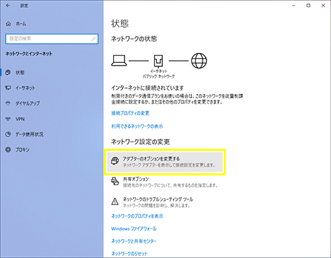Click the internet globe icon in the diagram
Viewport: 331px width, 258px height.
[x=199, y=61]
